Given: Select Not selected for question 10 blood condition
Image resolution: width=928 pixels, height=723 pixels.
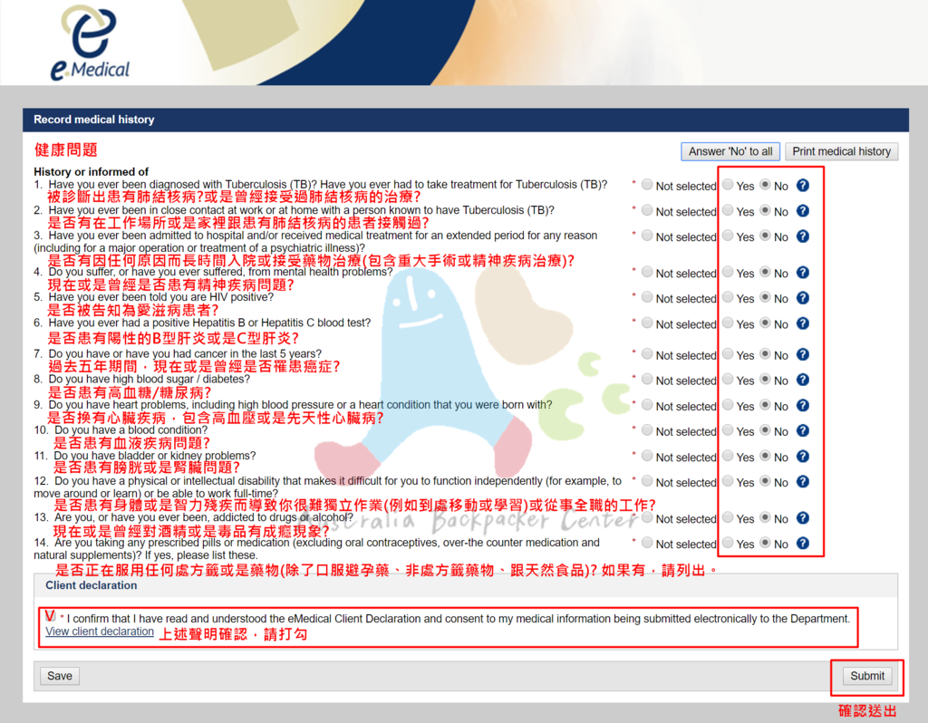Looking at the screenshot, I should tap(647, 430).
